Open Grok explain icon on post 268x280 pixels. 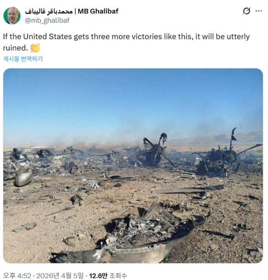point(246,11)
